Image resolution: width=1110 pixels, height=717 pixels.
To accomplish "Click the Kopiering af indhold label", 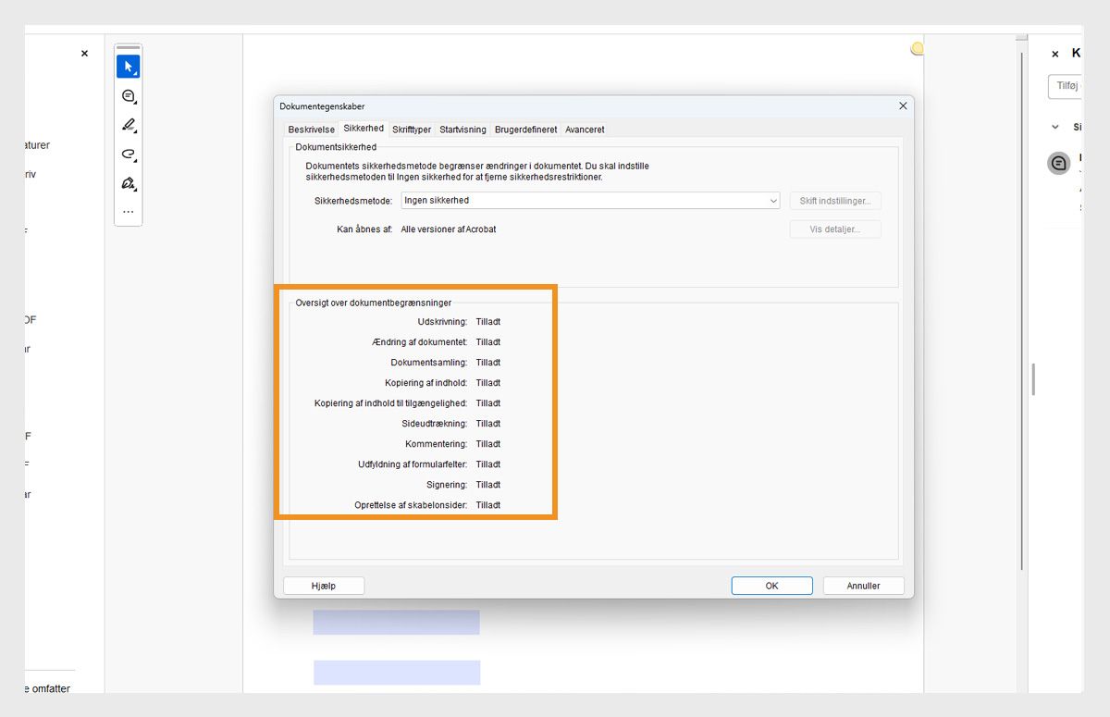I will 426,383.
